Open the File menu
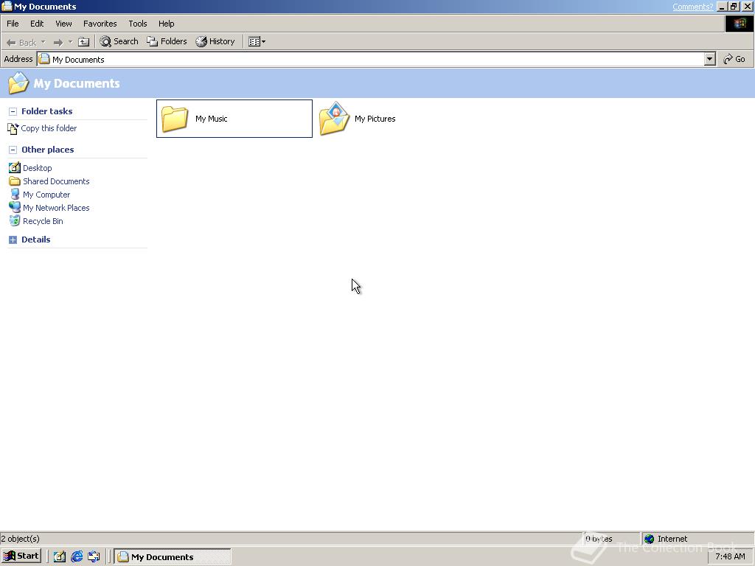Screen dimensions: 755x566 13,24
